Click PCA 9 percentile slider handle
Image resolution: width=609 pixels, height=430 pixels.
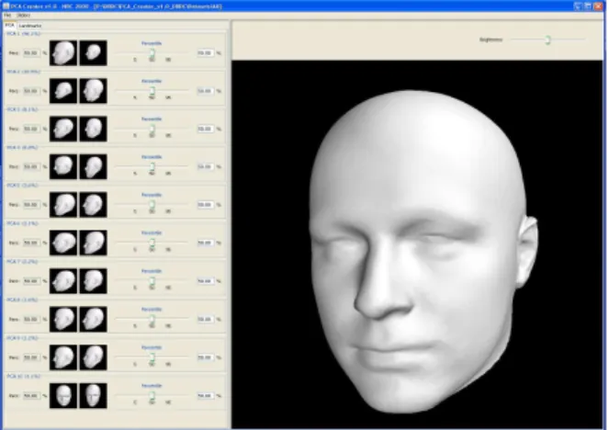[x=152, y=357]
